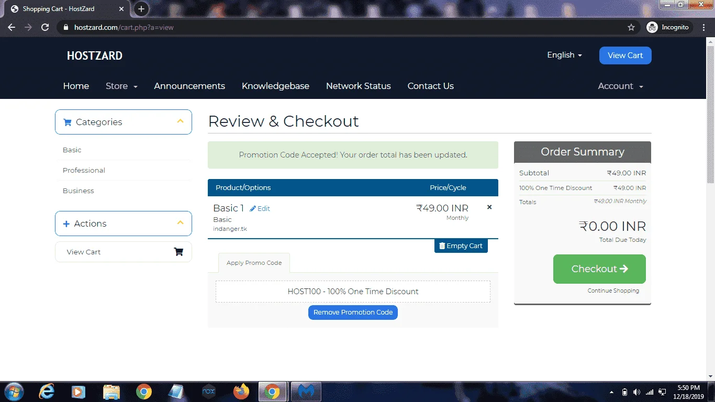
Task: Launch Internet Explorer from taskbar
Action: [x=47, y=392]
